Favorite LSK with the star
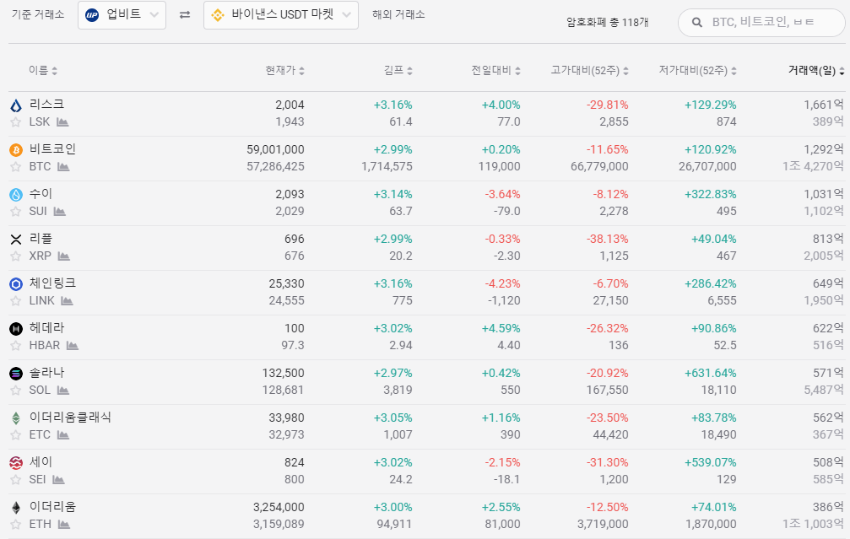 [16, 121]
